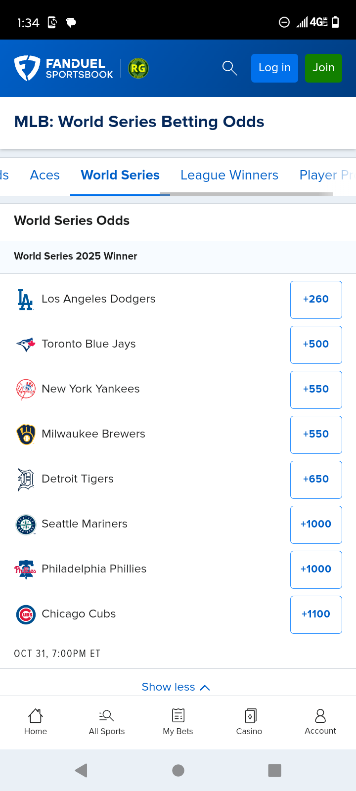Switch to the Aces tab

point(45,175)
